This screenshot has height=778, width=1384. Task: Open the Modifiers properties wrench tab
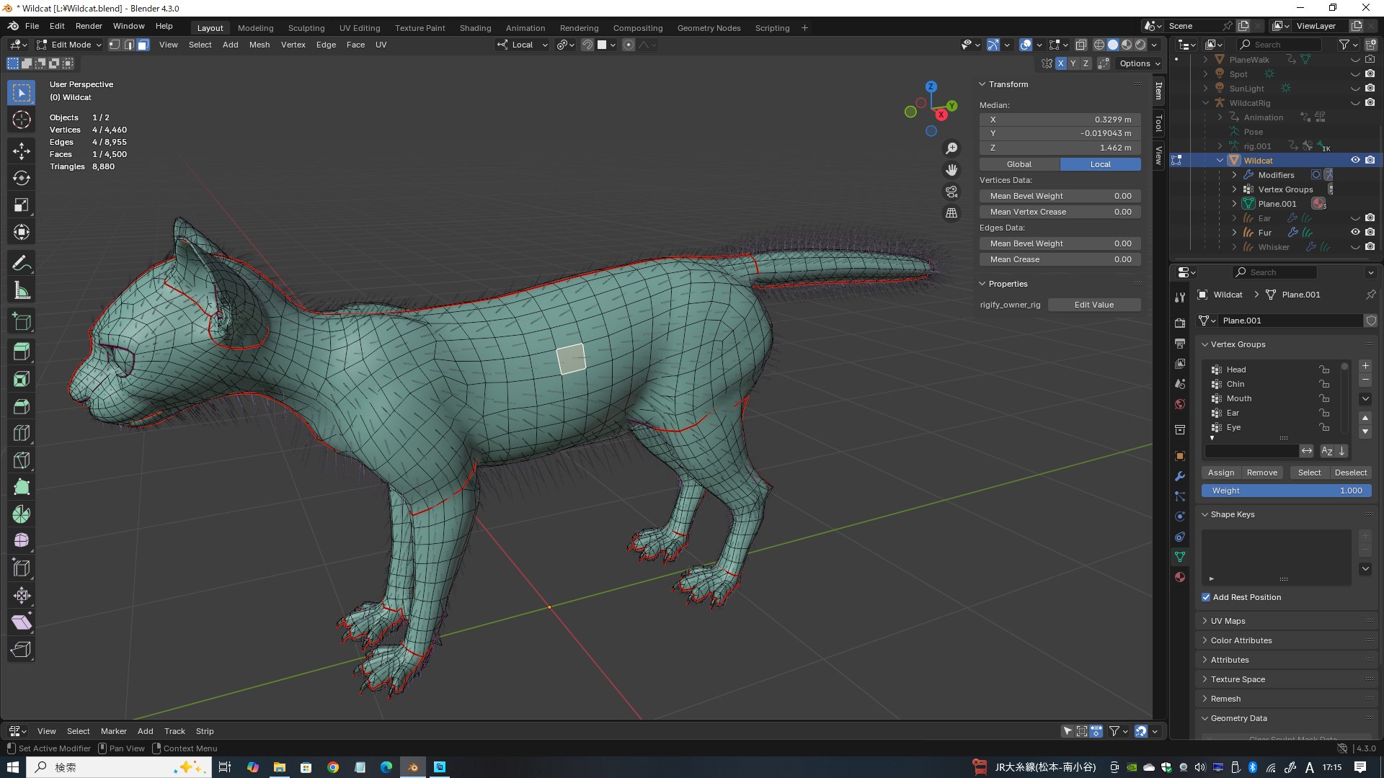(1180, 476)
